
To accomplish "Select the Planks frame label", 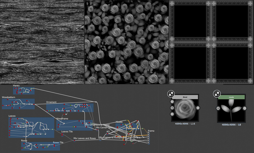I will 16,86.
